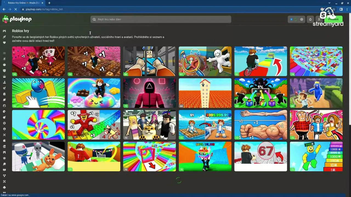Image resolution: width=351 pixels, height=197 pixels.
Task: Expand the tab search chevron
Action: 329,3
